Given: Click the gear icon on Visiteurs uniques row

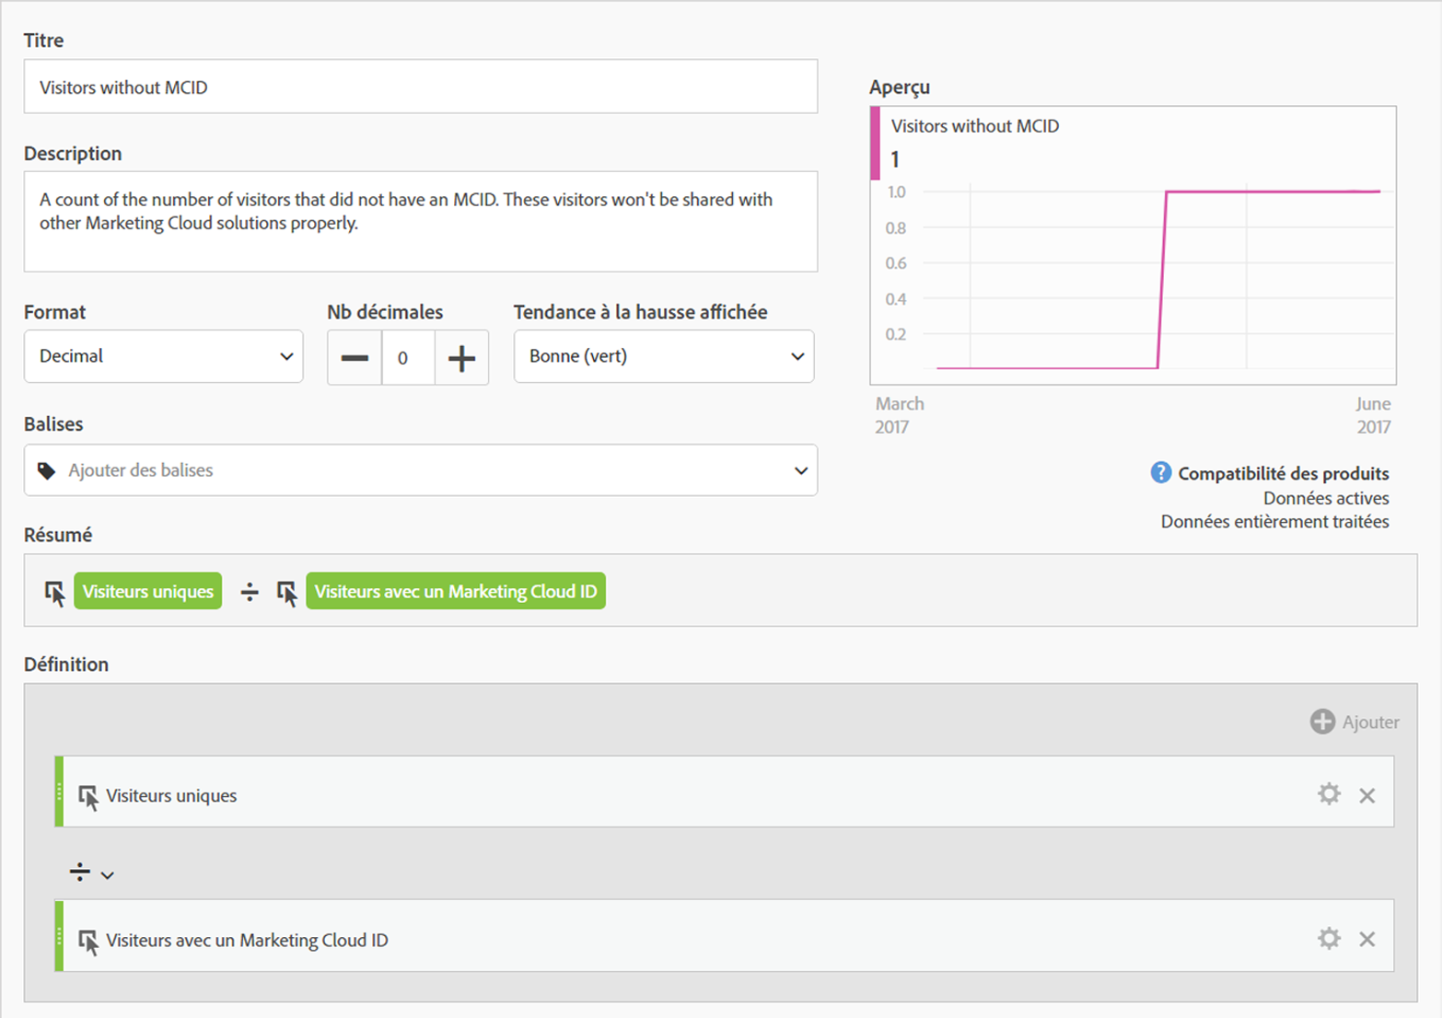Looking at the screenshot, I should click(x=1328, y=794).
